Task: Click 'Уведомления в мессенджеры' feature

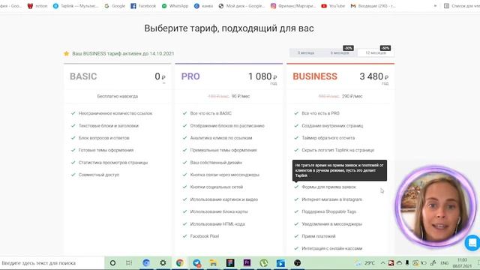Action: [x=331, y=224]
